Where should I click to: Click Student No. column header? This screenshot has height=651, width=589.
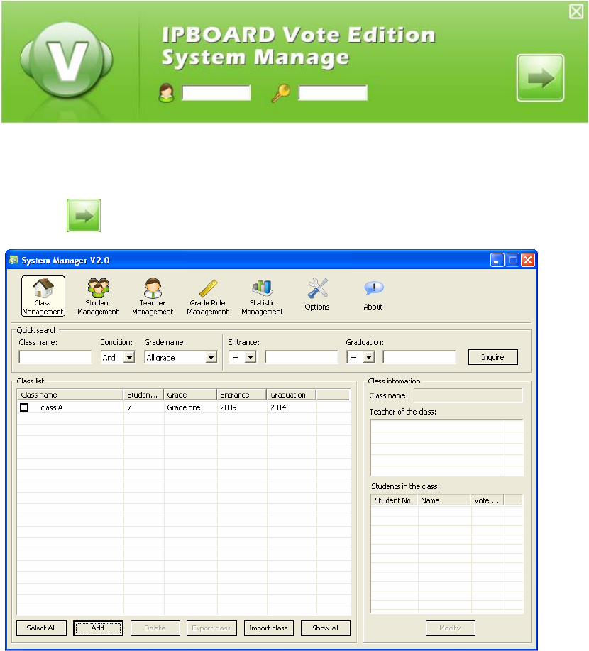click(x=395, y=500)
